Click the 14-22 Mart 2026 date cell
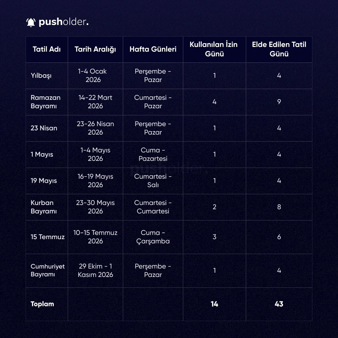 point(95,102)
